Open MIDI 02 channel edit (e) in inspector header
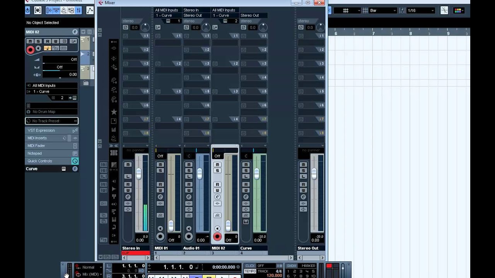 (75, 32)
